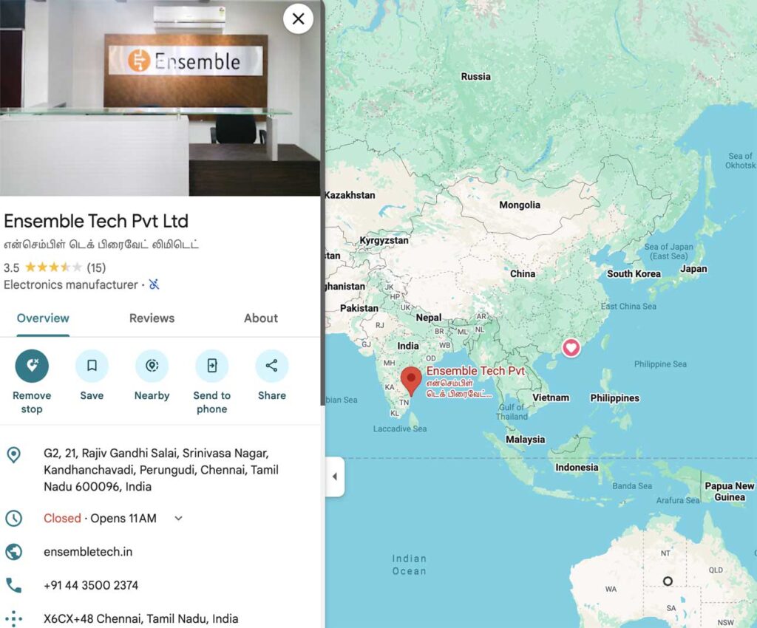Click the Closed status text
The width and height of the screenshot is (757, 628).
click(62, 519)
